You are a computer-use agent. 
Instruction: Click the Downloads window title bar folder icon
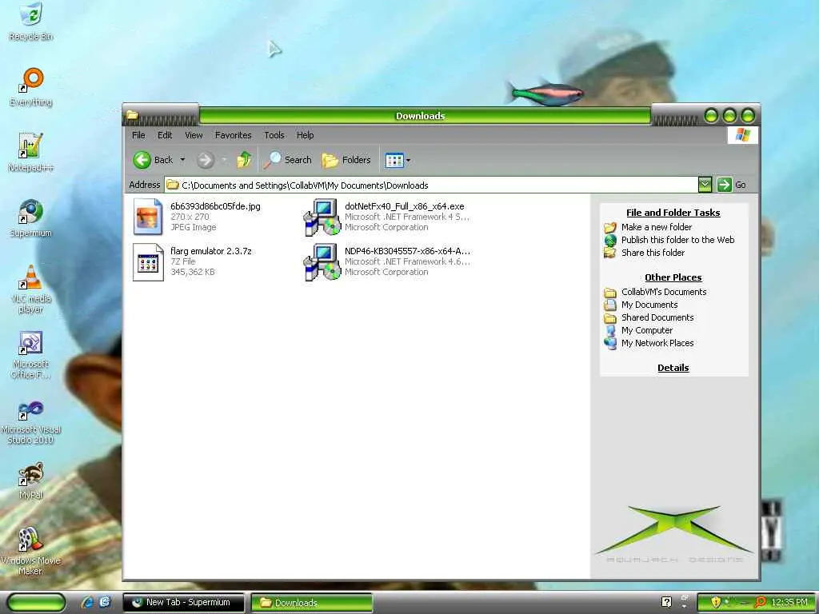[133, 114]
